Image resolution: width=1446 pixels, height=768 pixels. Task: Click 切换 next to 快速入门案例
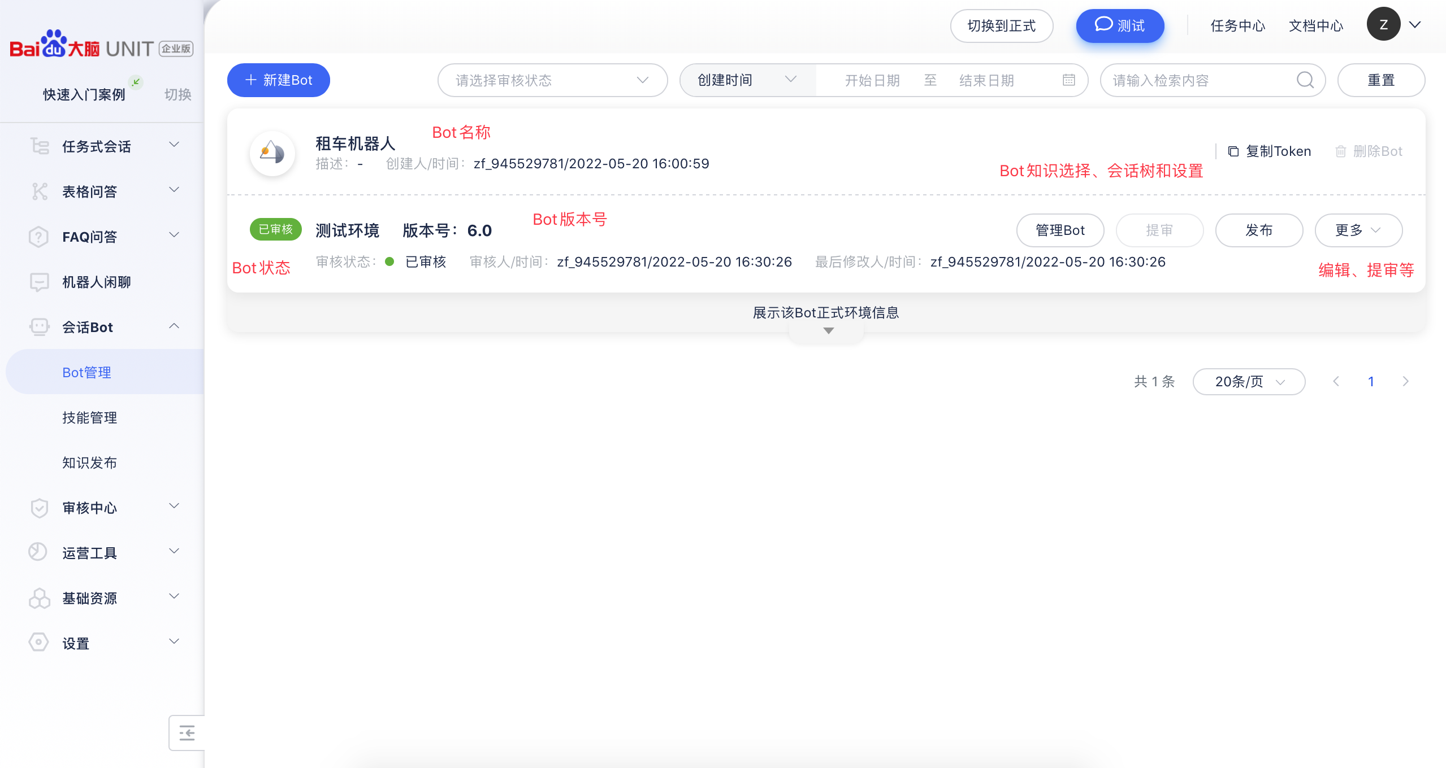click(177, 94)
